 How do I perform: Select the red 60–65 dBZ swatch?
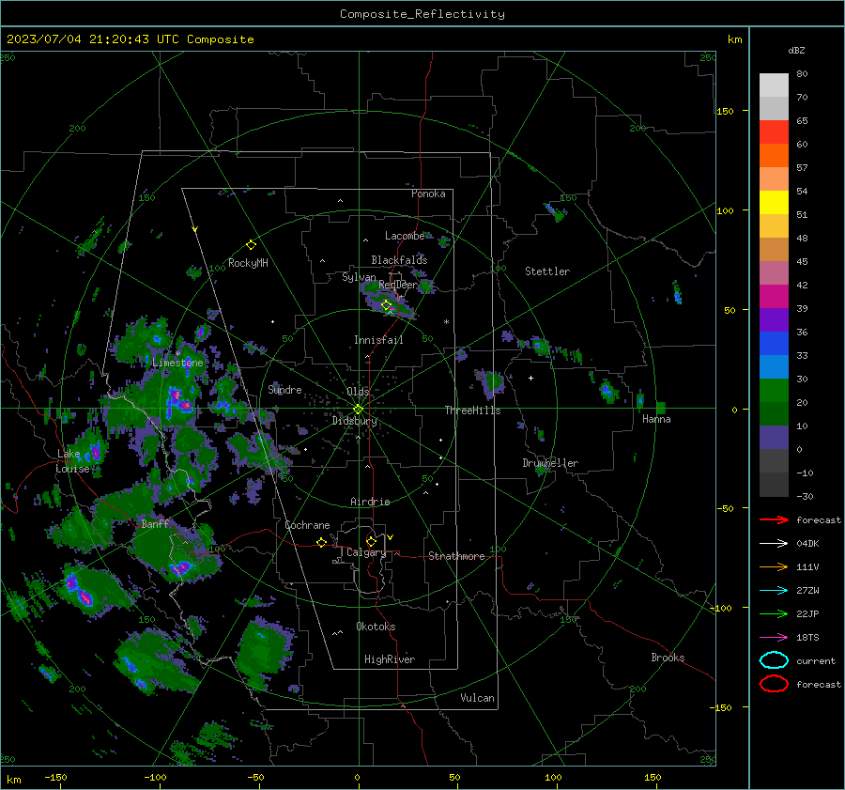point(774,132)
